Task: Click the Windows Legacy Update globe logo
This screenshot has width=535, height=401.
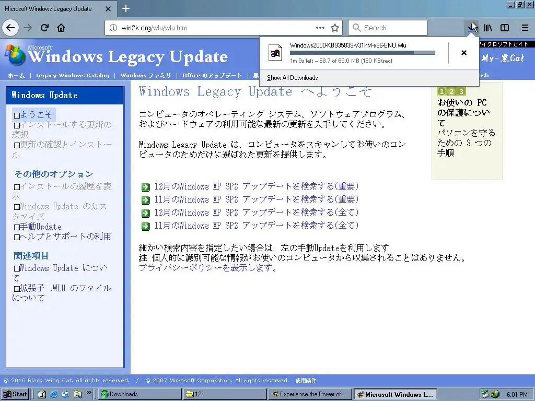Action: (14, 54)
